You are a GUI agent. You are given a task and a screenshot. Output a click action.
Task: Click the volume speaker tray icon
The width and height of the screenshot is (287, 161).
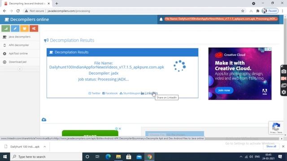coord(251,157)
